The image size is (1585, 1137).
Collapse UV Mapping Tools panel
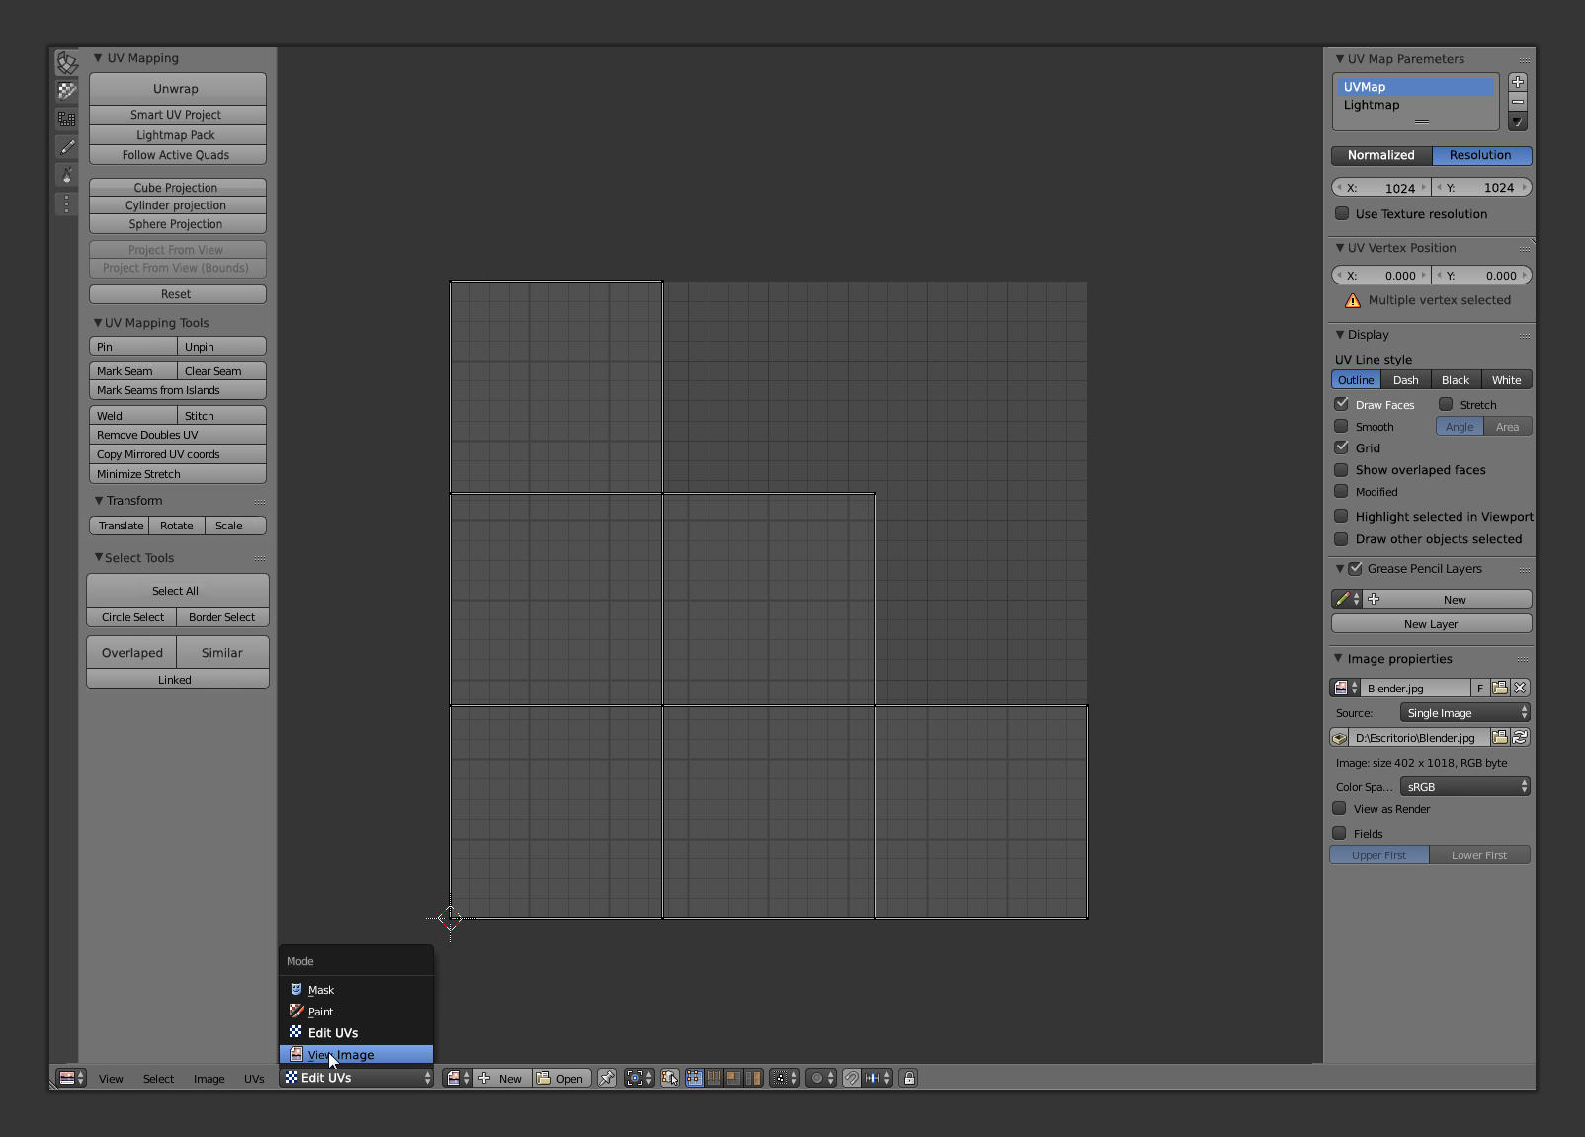tap(98, 323)
